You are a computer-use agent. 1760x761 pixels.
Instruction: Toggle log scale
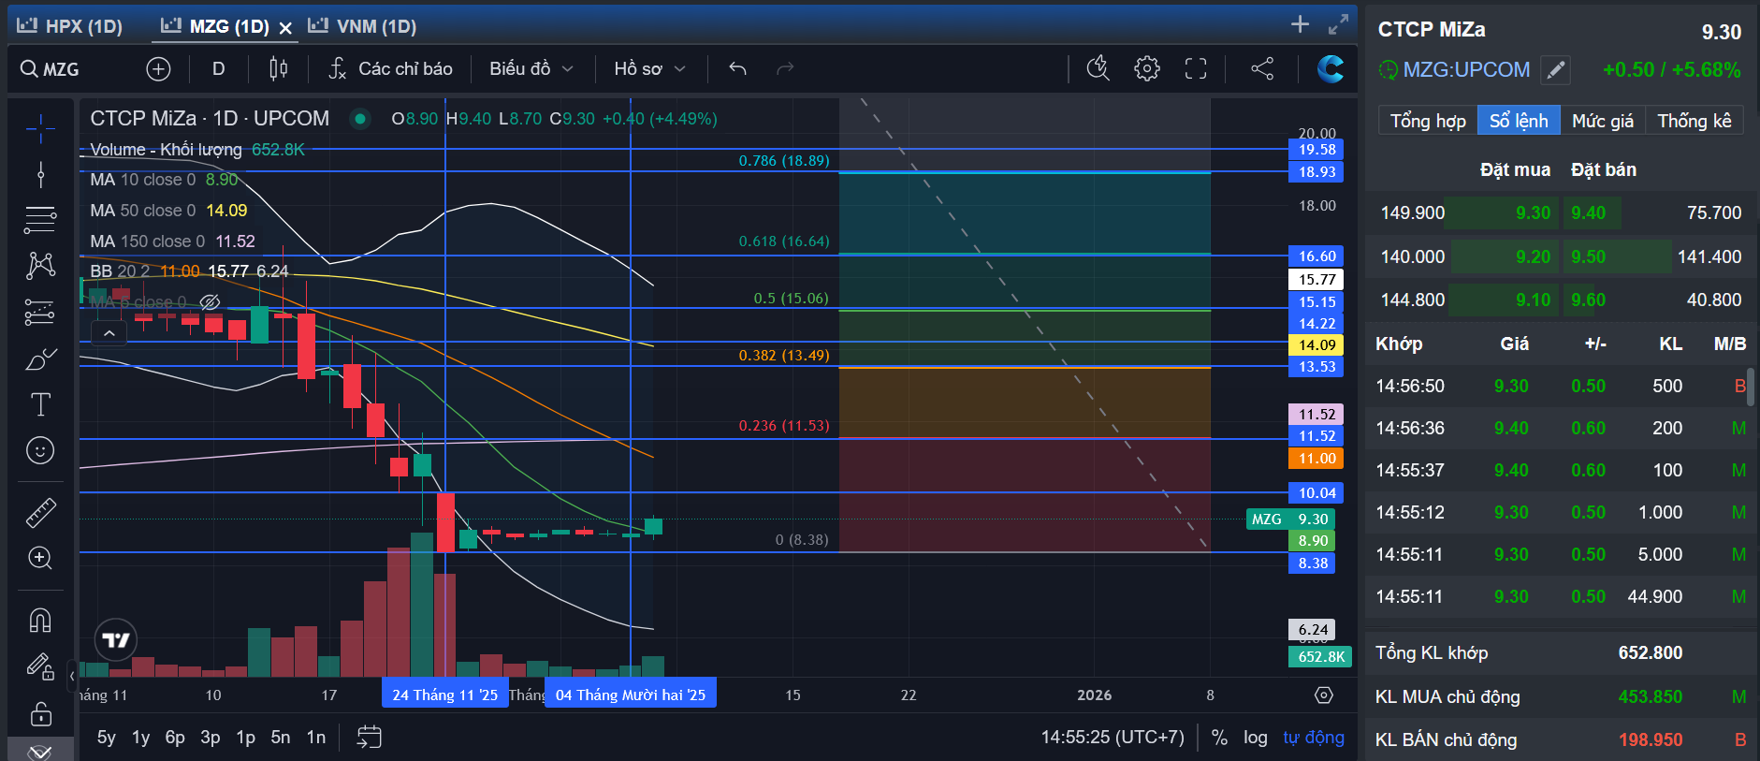click(1256, 738)
